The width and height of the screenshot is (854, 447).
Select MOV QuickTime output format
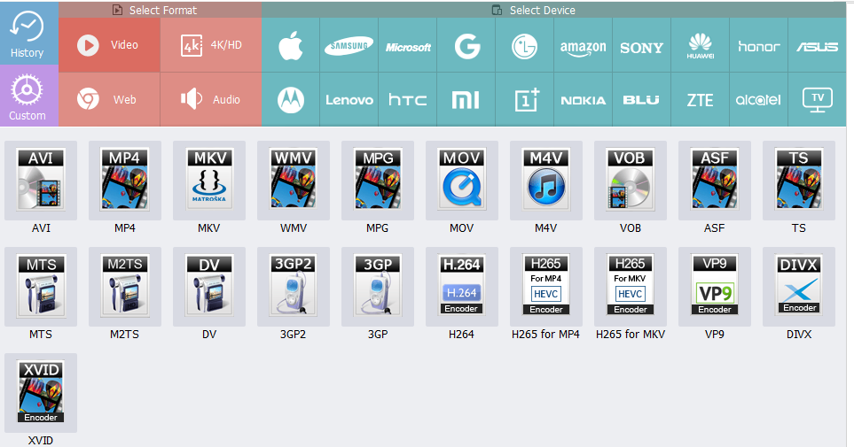point(462,181)
